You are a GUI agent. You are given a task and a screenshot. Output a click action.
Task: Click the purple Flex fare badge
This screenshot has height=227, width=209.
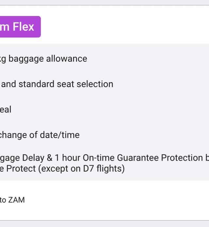click(19, 27)
